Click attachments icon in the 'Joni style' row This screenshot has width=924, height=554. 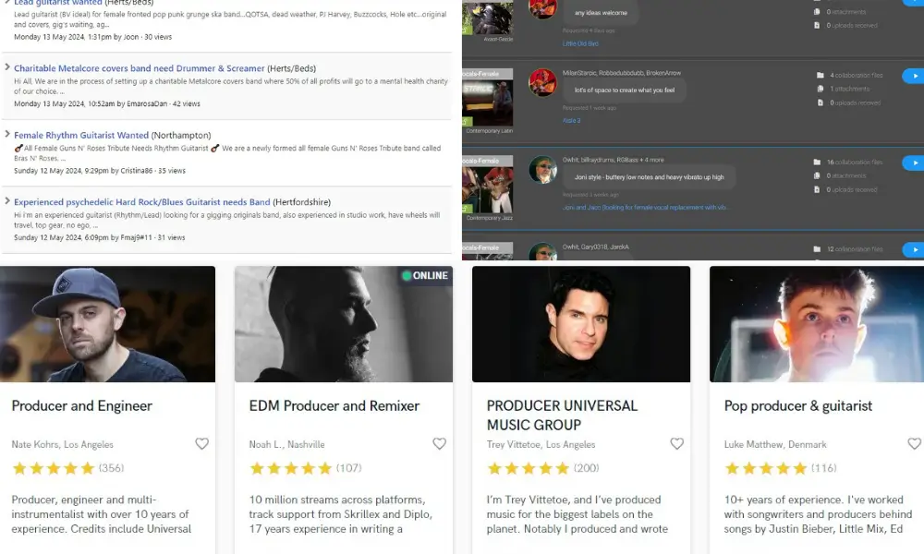tap(817, 175)
